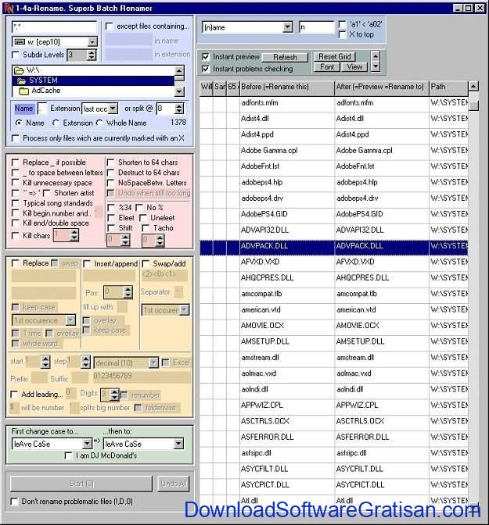Viewport: 489px width, 525px height.
Task: Click the '65' column header
Action: [232, 87]
